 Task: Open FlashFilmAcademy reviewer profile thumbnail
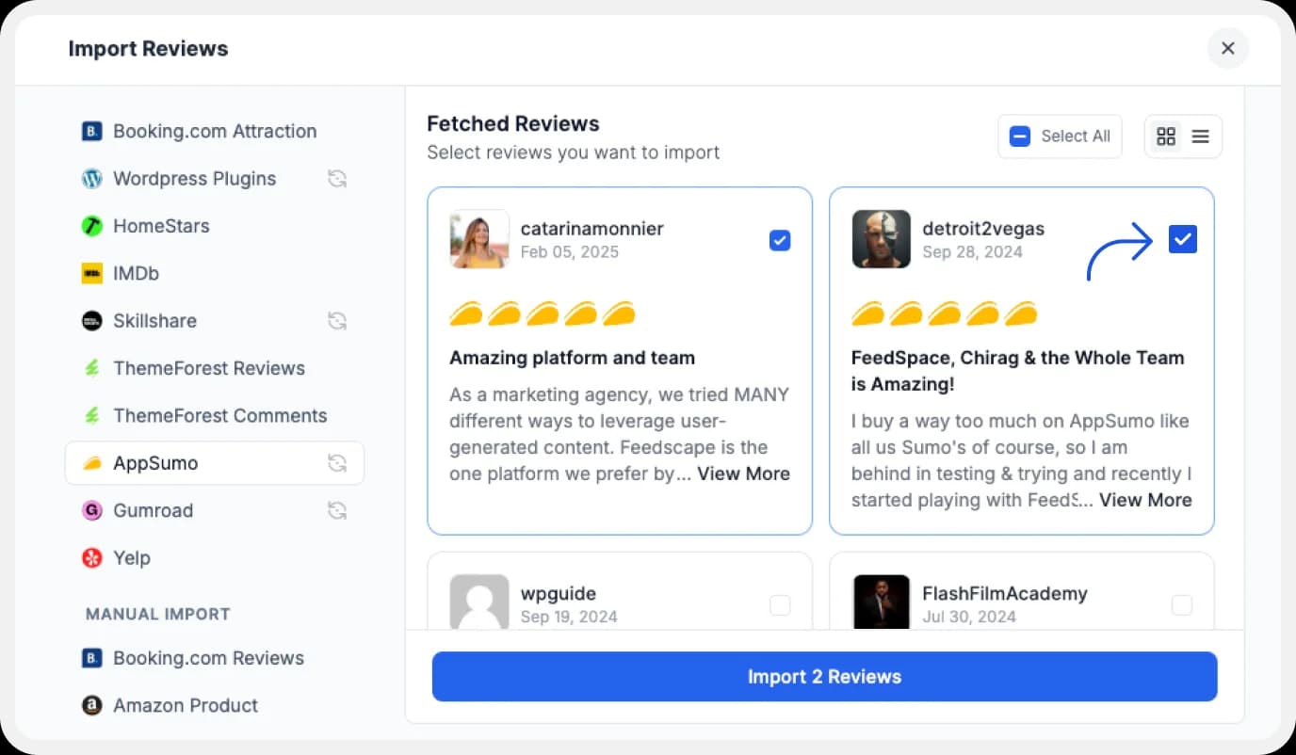(881, 603)
